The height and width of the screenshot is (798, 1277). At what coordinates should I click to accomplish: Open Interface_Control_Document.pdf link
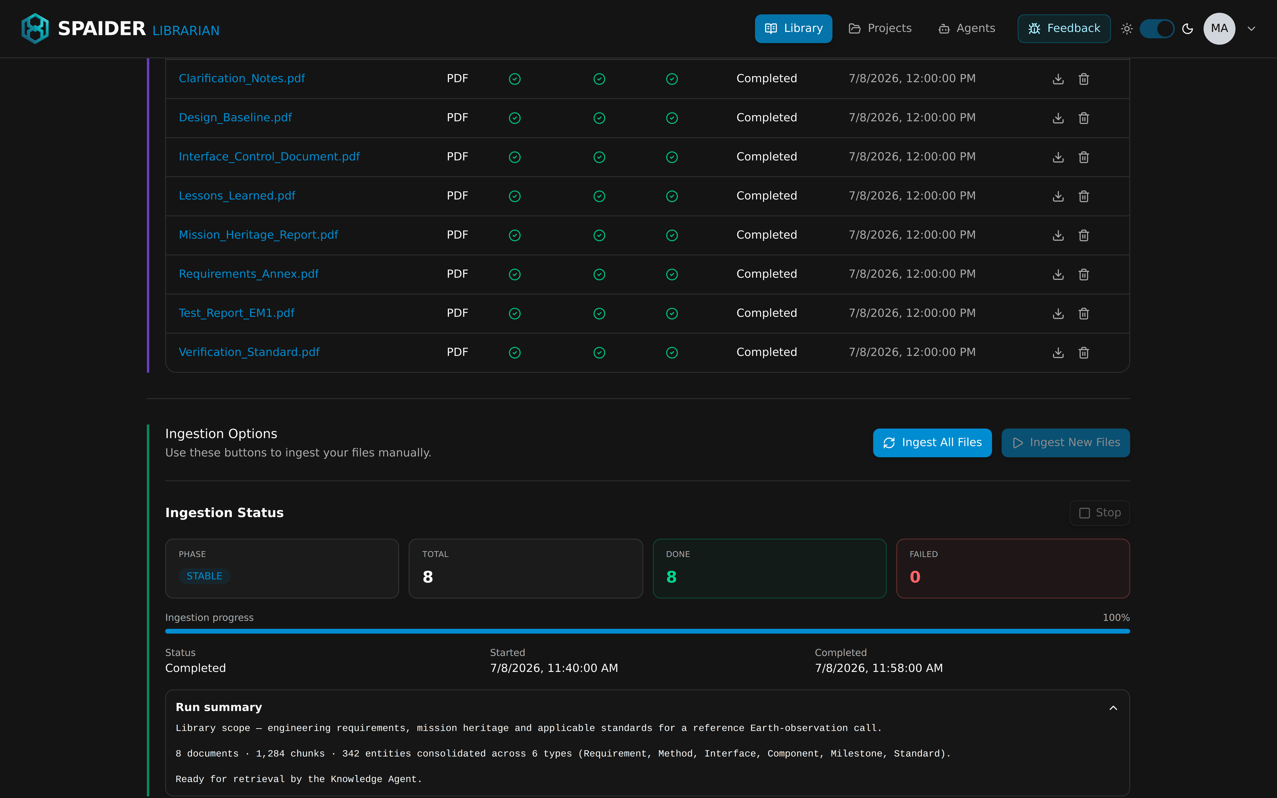click(x=269, y=157)
